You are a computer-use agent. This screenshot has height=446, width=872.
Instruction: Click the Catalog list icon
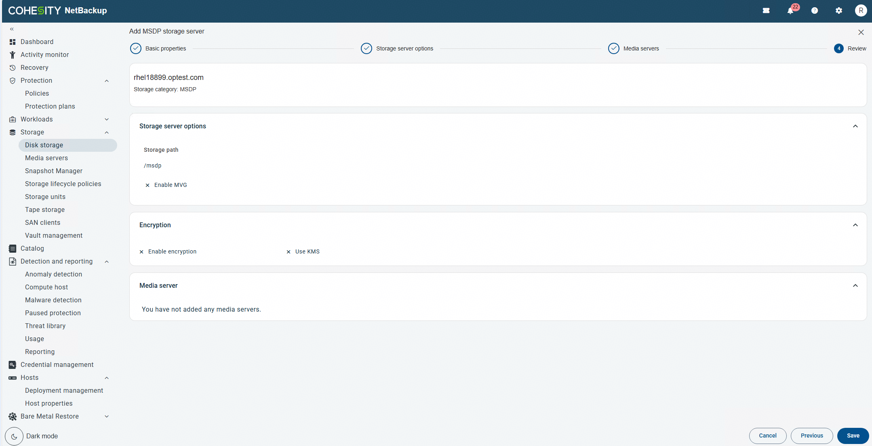click(x=13, y=249)
